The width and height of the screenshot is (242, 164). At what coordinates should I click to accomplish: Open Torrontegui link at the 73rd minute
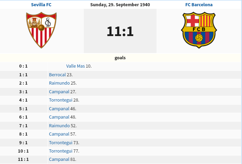[x=61, y=143]
